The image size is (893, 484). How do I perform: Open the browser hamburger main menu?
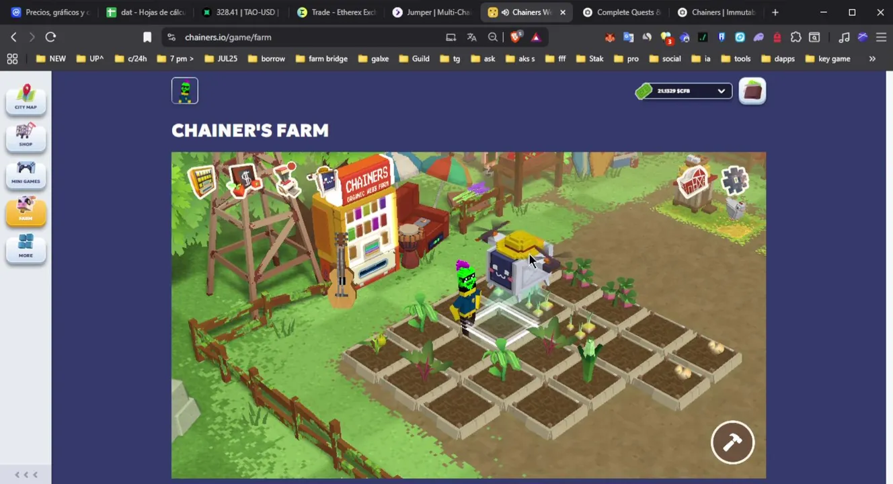click(x=881, y=37)
